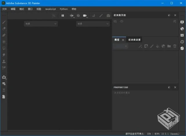Open the Display settings monitor icon
Screen dimensions: 186x136
[x=182, y=22]
